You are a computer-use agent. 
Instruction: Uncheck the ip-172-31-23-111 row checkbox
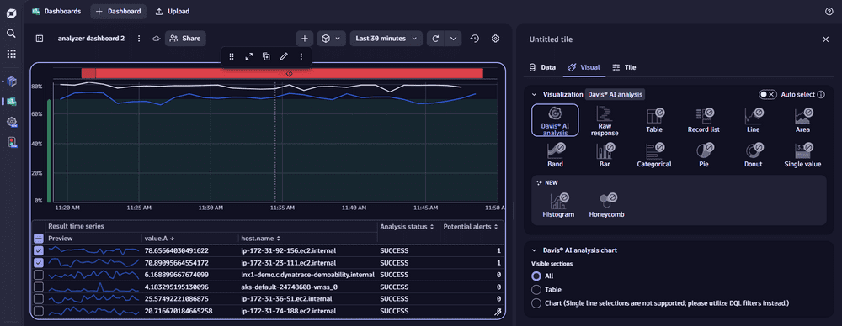[x=39, y=263]
